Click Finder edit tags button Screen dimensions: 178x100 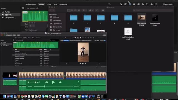click(x=103, y=10)
